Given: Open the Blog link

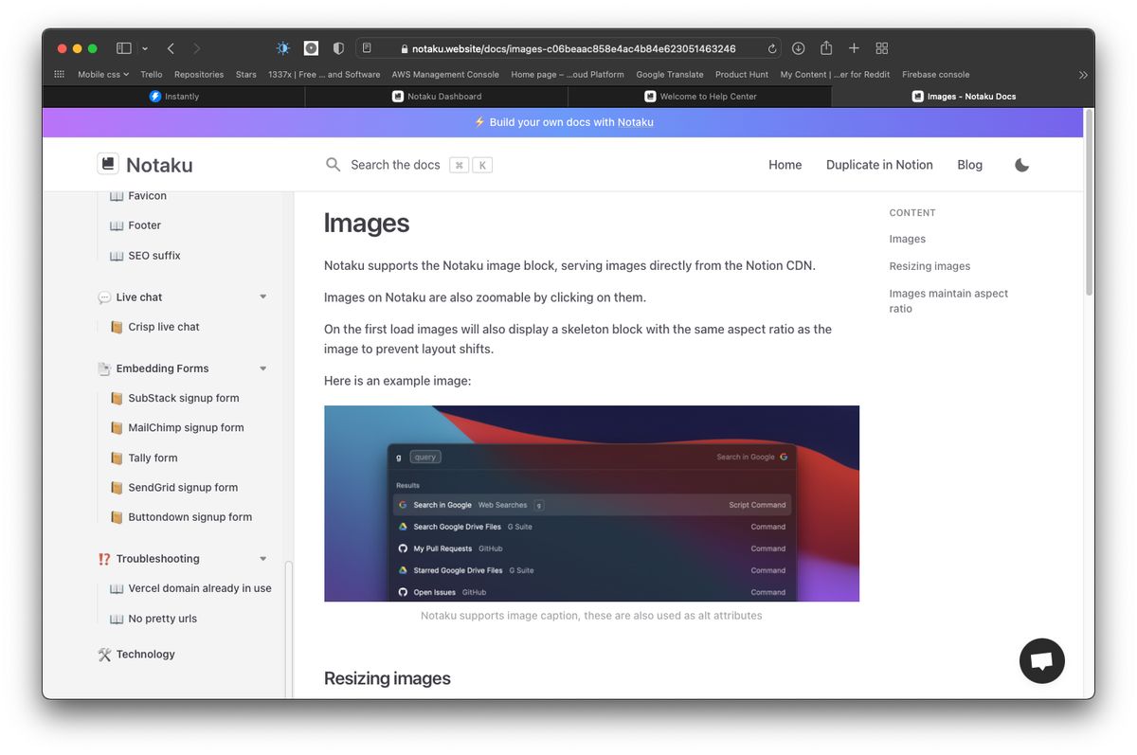Looking at the screenshot, I should (969, 165).
